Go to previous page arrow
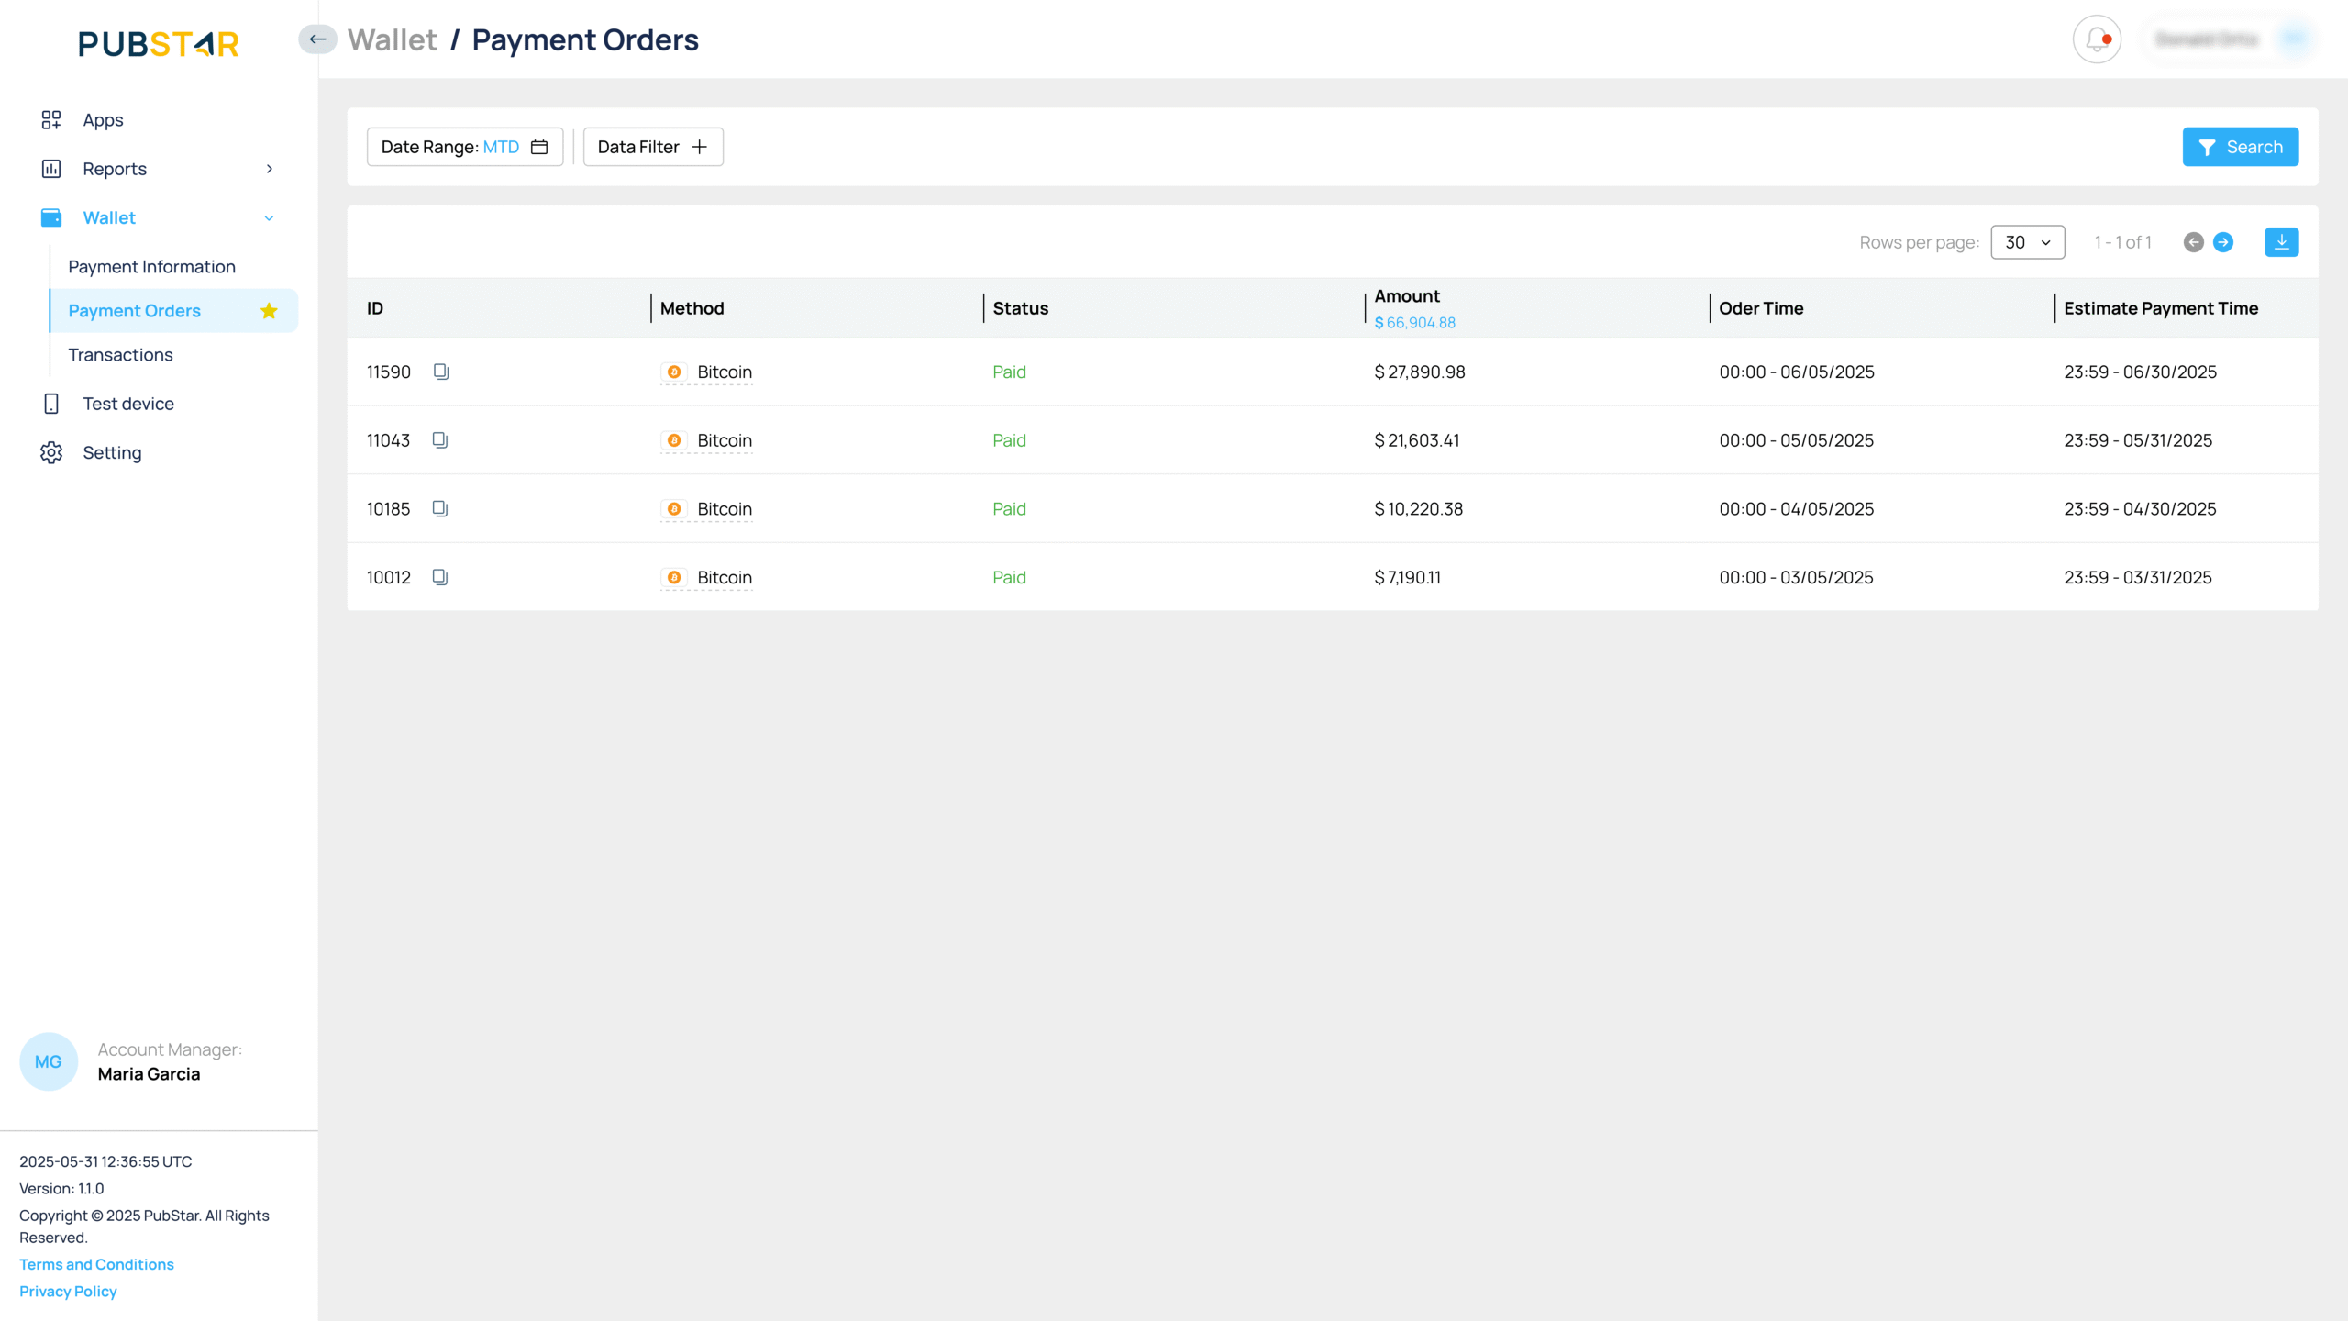This screenshot has height=1321, width=2348. tap(2193, 242)
